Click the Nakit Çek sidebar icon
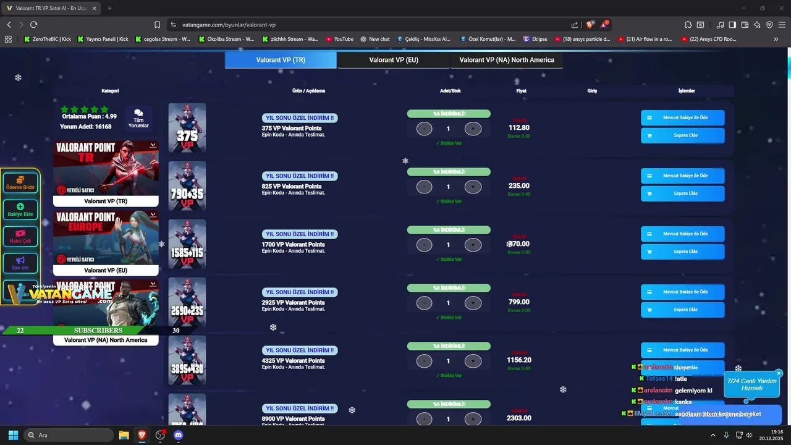Viewport: 791px width, 445px height. (x=20, y=236)
